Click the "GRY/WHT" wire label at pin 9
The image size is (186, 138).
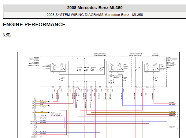(x=43, y=118)
